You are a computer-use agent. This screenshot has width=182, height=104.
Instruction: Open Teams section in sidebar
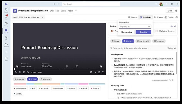click(x=6, y=24)
